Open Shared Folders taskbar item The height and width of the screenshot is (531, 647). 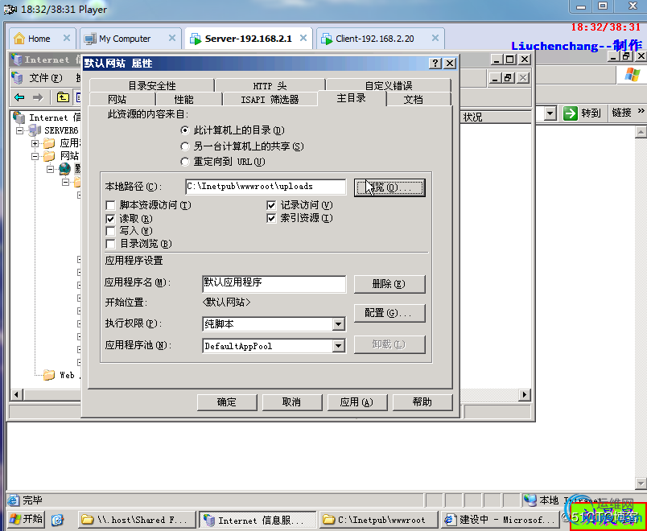(x=137, y=520)
